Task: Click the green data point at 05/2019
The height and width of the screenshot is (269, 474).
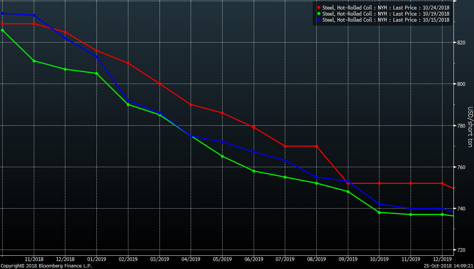Action: coord(222,156)
